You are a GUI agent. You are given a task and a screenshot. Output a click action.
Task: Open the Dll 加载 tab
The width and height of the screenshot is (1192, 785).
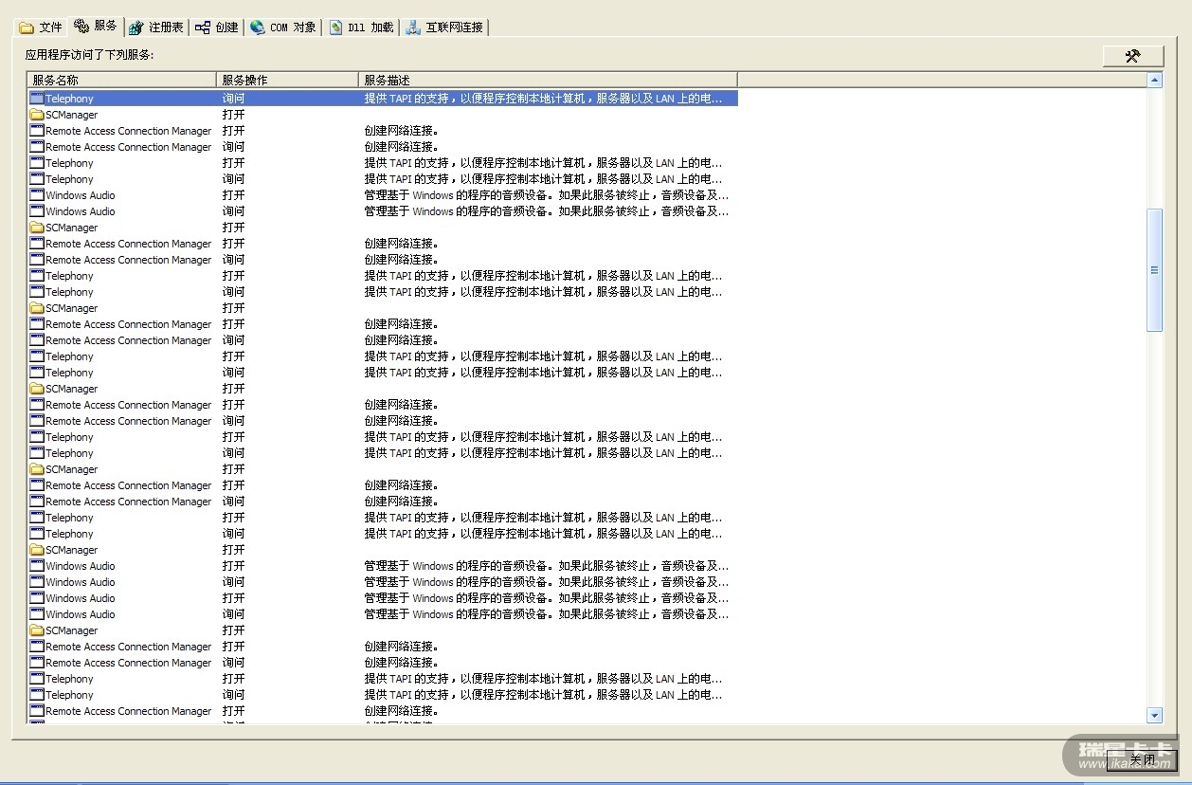[360, 27]
